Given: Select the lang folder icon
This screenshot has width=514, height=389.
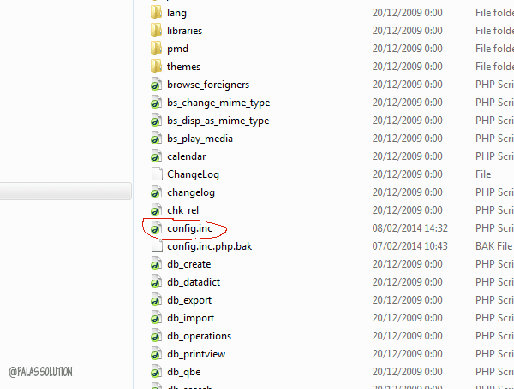Looking at the screenshot, I should click(x=157, y=13).
